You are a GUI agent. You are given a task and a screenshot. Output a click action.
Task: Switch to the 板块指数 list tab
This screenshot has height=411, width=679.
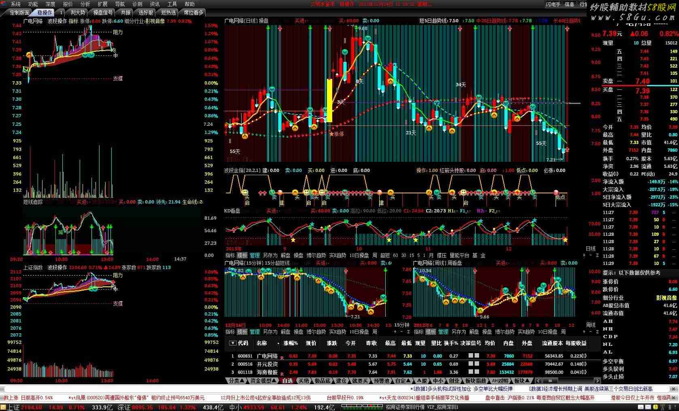coord(475,381)
